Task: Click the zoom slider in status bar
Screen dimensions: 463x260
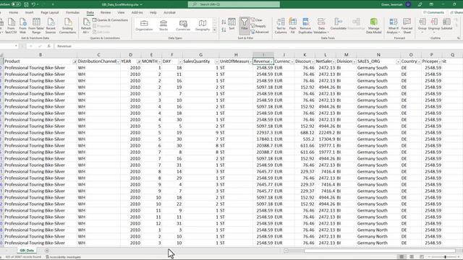Action: pyautogui.click(x=445, y=257)
